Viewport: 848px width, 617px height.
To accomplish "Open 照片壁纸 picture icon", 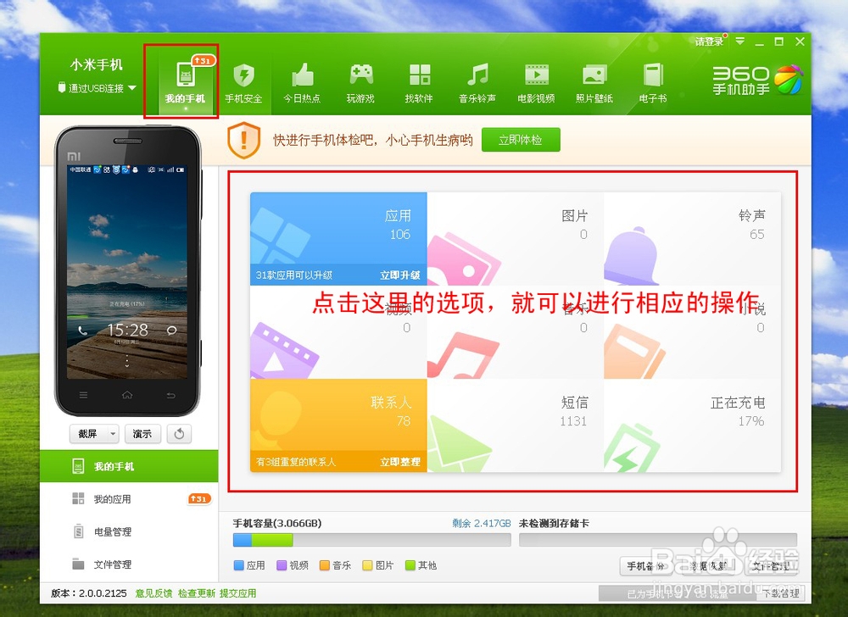I will click(594, 82).
